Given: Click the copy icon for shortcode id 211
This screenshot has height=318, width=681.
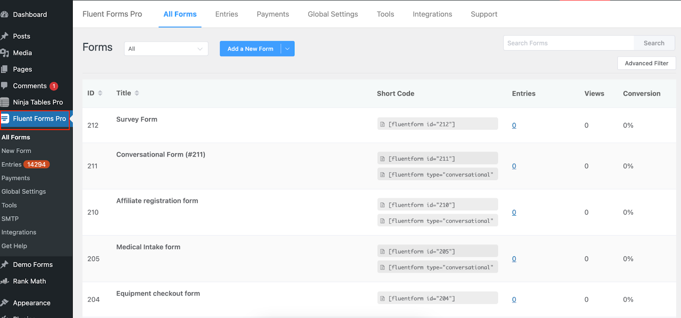Looking at the screenshot, I should point(382,159).
